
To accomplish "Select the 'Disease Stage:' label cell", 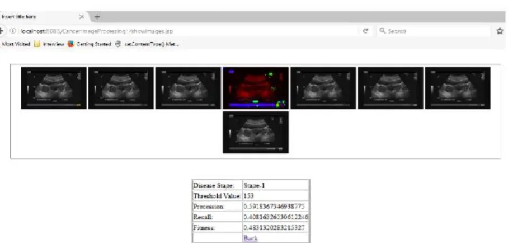I will pyautogui.click(x=217, y=185).
